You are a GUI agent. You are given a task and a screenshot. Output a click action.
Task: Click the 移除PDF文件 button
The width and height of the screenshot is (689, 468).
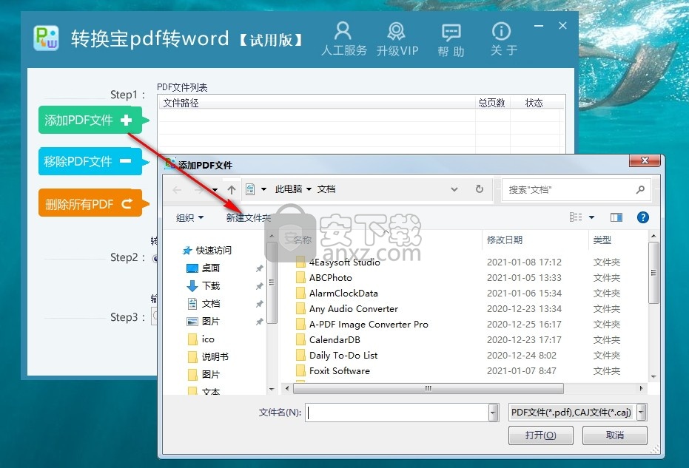point(92,161)
